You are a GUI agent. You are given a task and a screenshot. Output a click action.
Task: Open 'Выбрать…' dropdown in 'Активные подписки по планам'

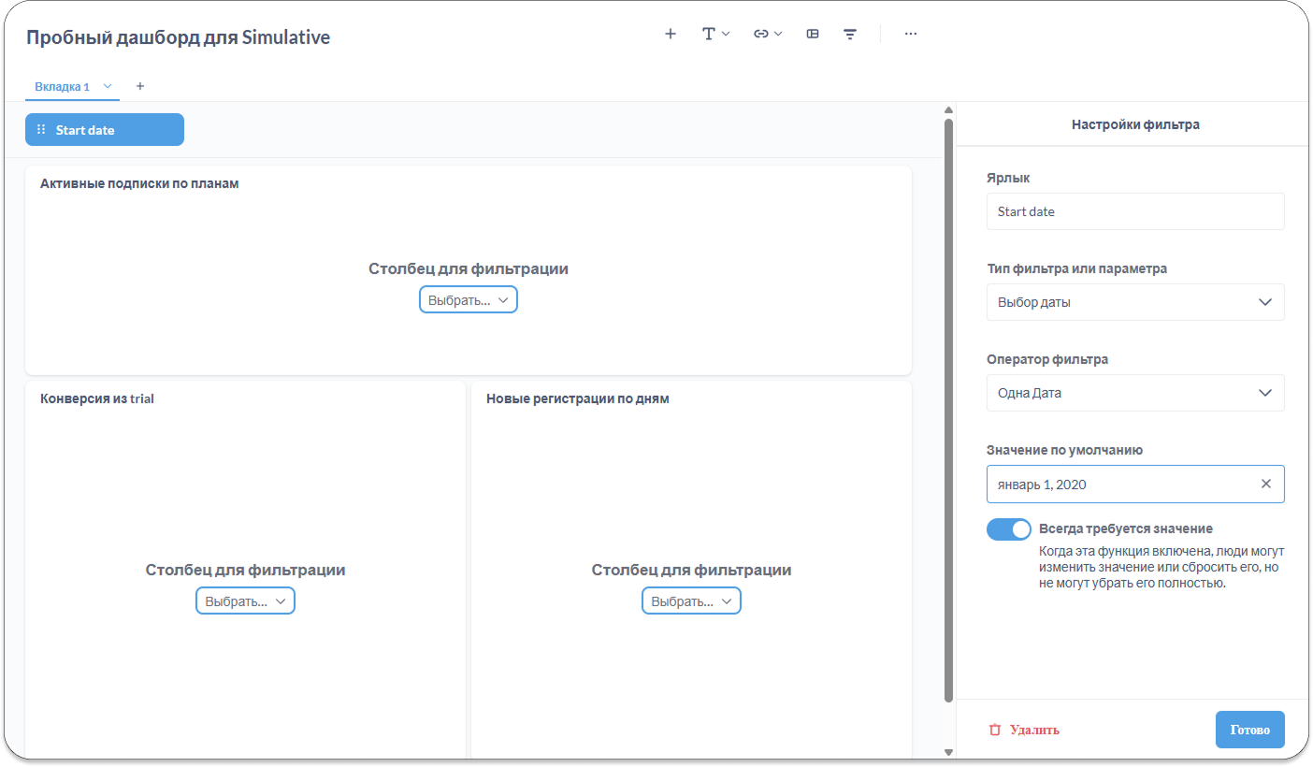click(468, 300)
